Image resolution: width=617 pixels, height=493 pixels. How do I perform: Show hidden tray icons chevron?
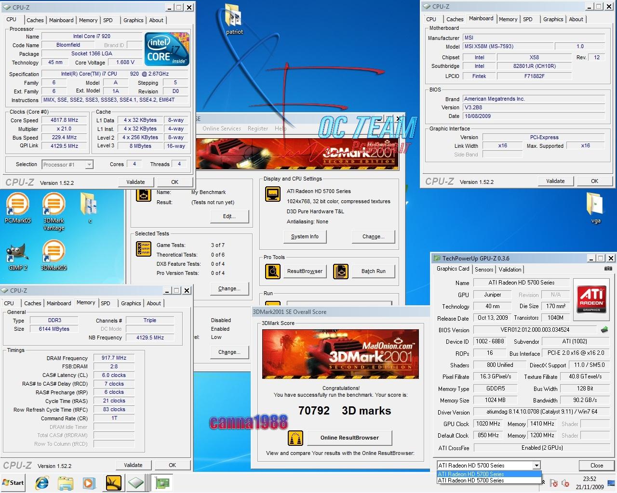(x=543, y=482)
